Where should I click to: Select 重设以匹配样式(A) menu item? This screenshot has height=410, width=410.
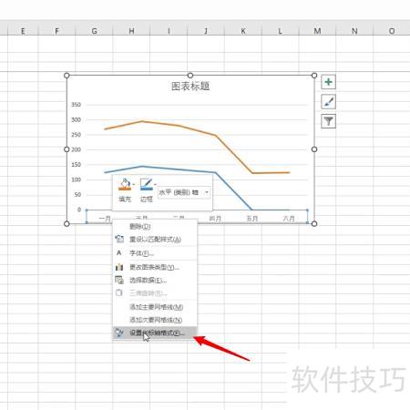click(155, 240)
